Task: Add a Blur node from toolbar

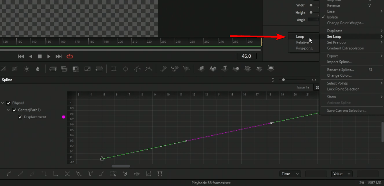Action: [x=37, y=69]
